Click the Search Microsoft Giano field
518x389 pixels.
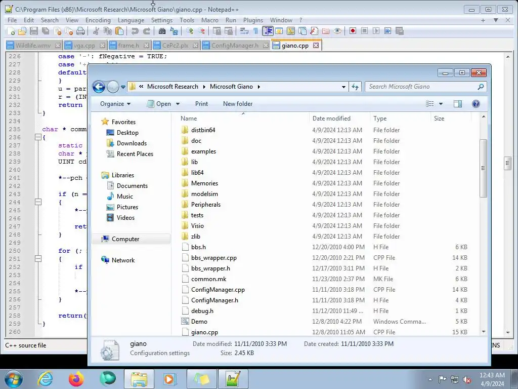[425, 87]
